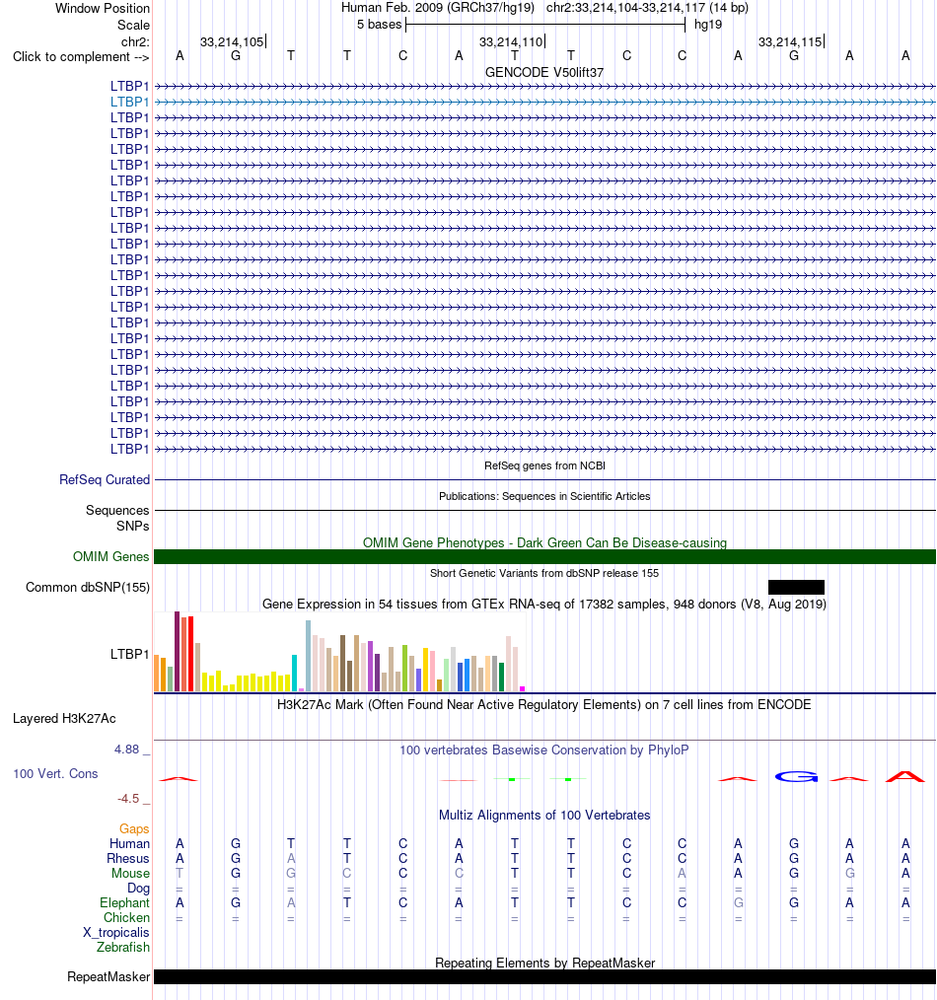Click the '100 Vert. Cons' label
Image resolution: width=937 pixels, height=1000 pixels.
coord(55,773)
